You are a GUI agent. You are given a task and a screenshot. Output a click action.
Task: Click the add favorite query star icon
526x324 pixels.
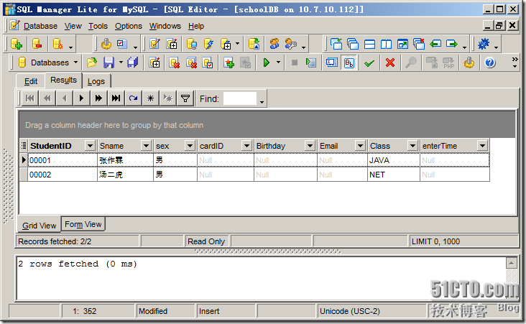[229, 63]
